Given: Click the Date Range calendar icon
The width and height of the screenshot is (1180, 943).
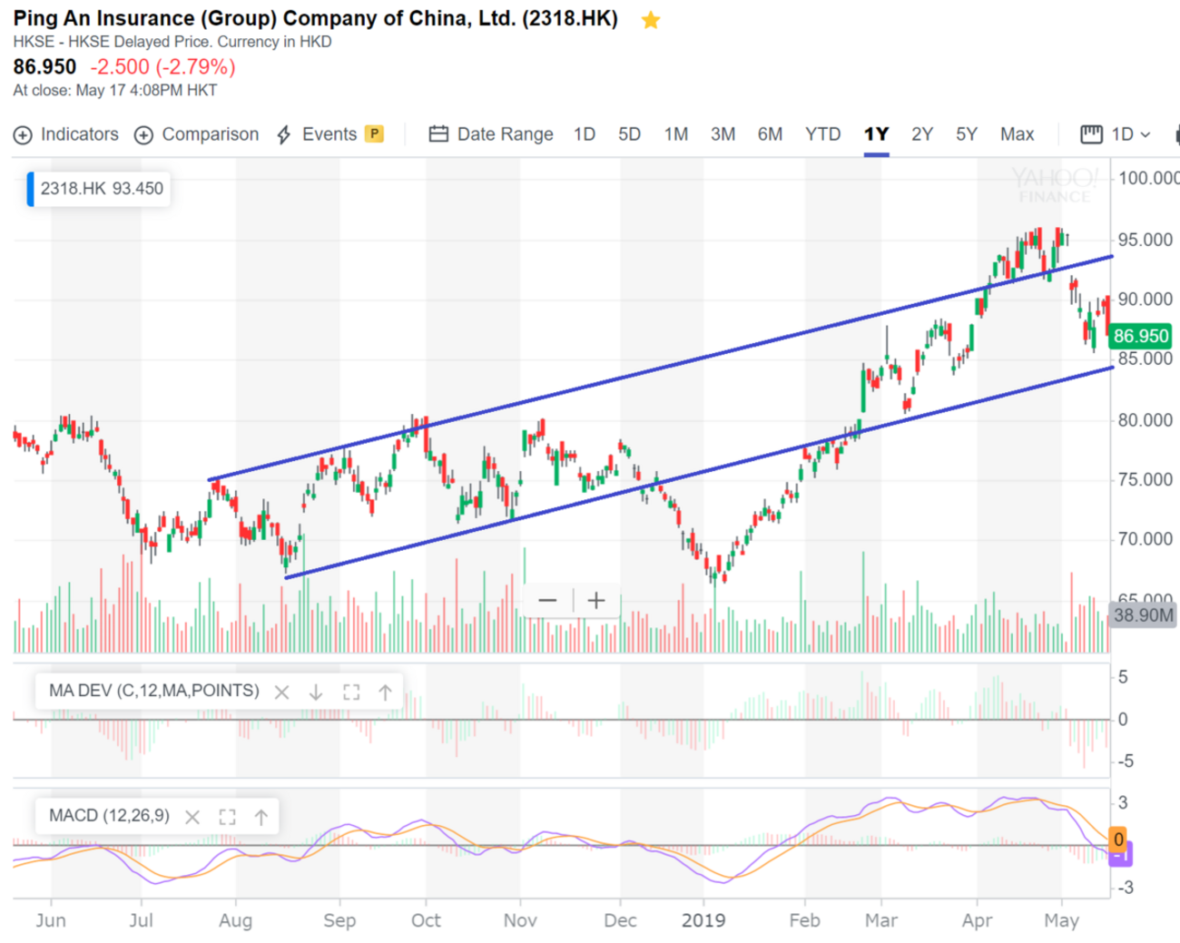Looking at the screenshot, I should click(x=438, y=134).
